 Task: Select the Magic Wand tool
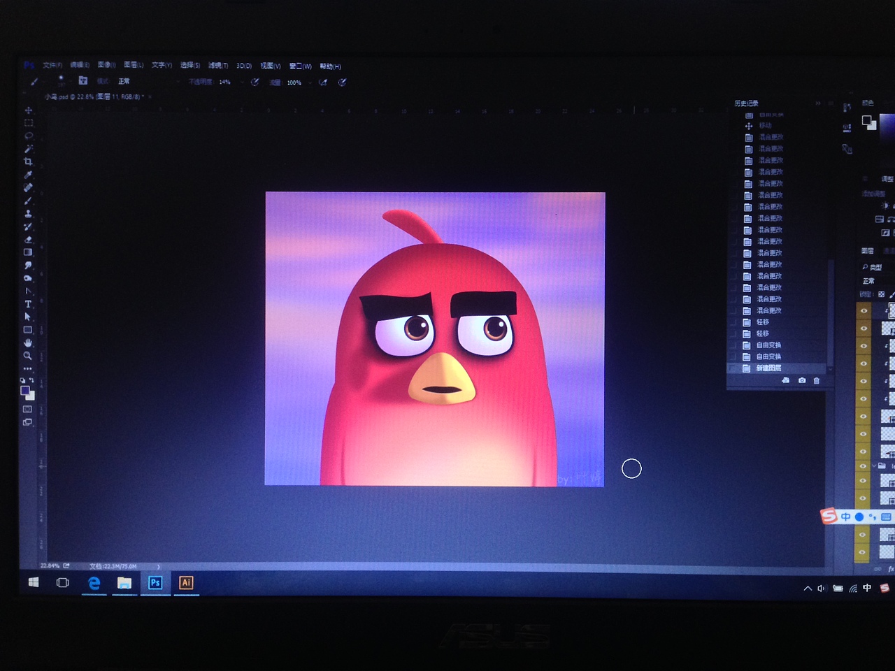click(x=28, y=149)
